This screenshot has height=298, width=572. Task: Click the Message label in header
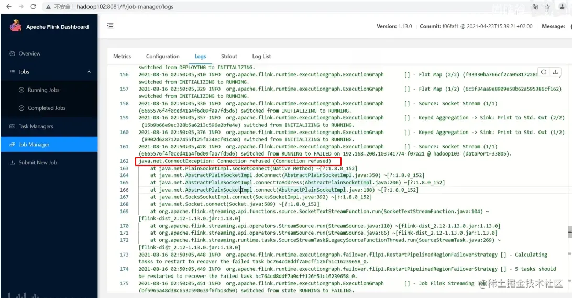pyautogui.click(x=553, y=26)
